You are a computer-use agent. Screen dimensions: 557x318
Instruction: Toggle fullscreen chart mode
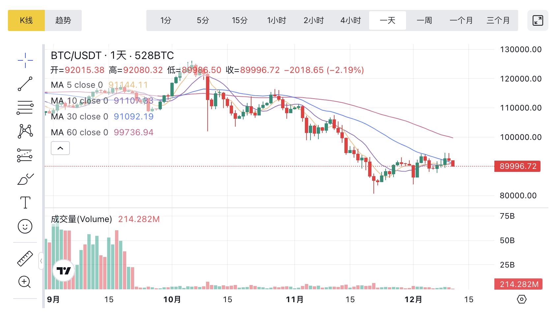pyautogui.click(x=538, y=20)
